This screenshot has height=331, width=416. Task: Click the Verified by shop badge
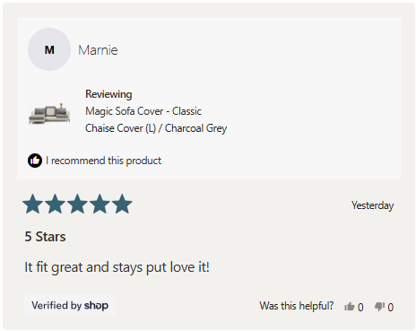(x=70, y=305)
